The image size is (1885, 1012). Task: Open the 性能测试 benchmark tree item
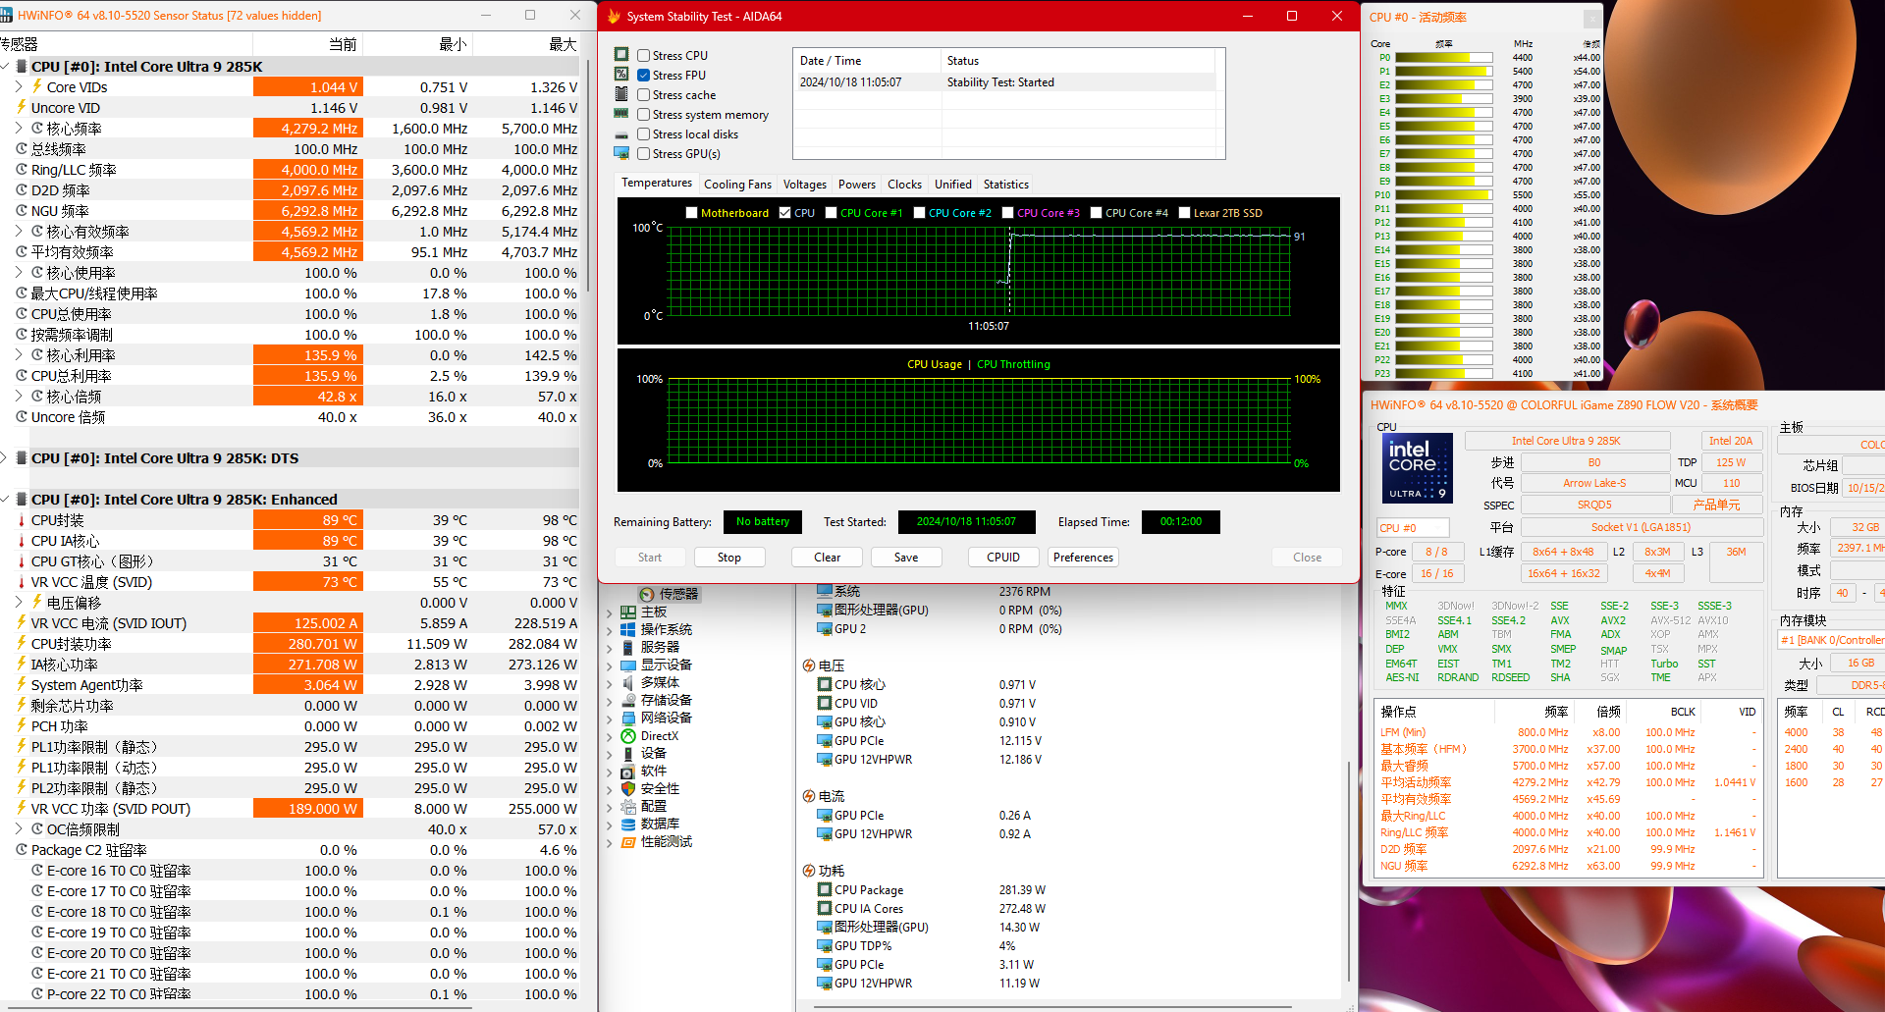point(666,842)
